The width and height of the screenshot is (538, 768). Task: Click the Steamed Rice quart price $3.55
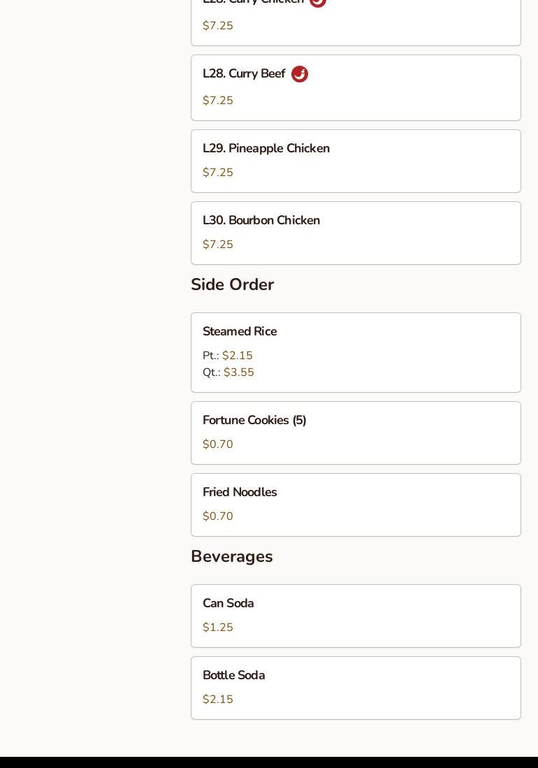(239, 372)
